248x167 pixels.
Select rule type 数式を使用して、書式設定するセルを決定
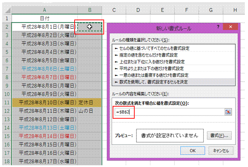pyautogui.click(x=173, y=82)
